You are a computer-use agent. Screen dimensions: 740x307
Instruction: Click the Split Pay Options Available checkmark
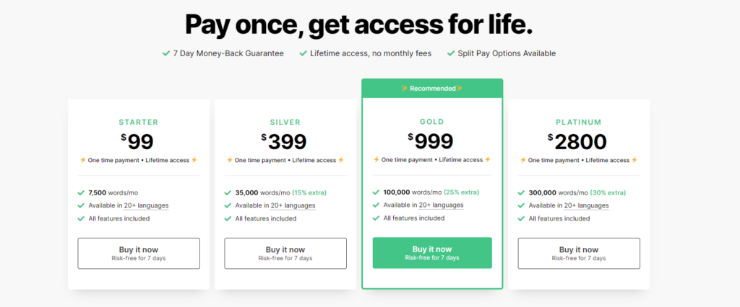(451, 53)
